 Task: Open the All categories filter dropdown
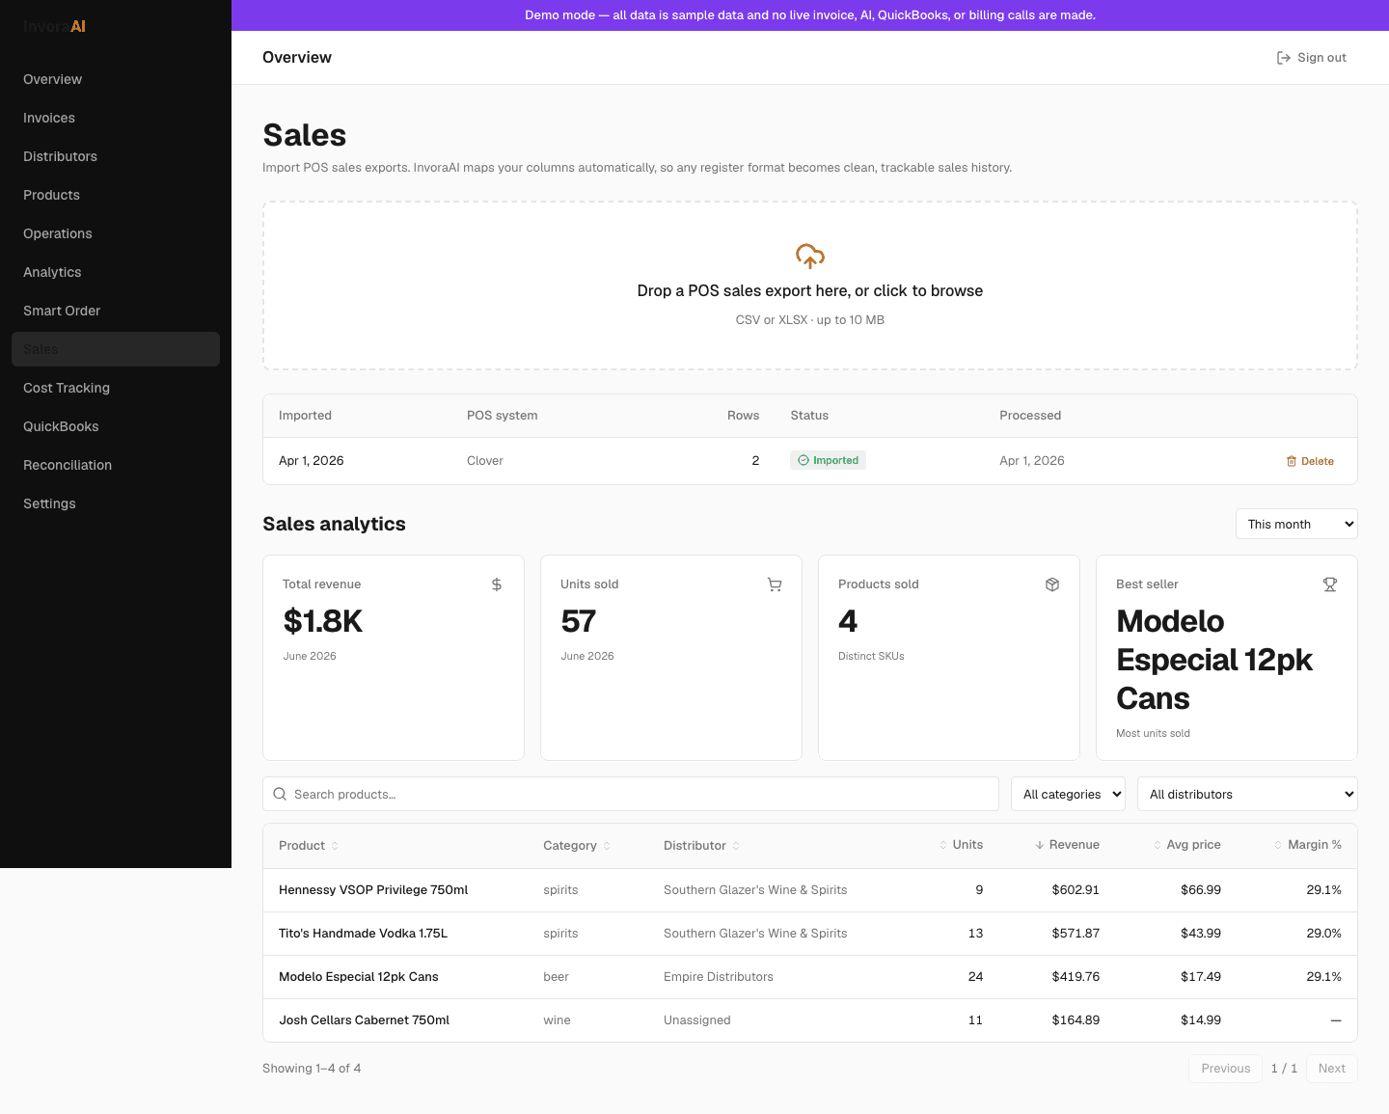click(x=1069, y=794)
